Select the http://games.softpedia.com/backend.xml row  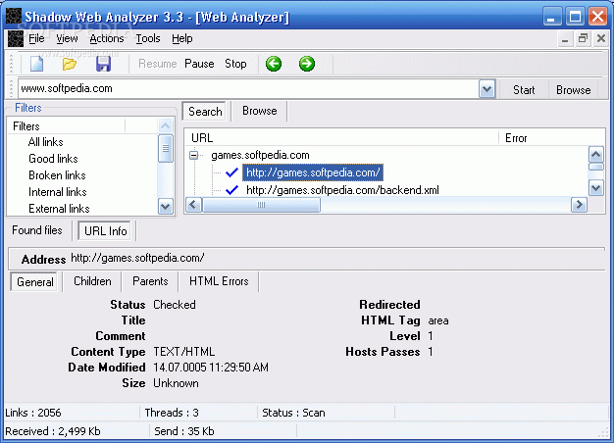pos(342,190)
